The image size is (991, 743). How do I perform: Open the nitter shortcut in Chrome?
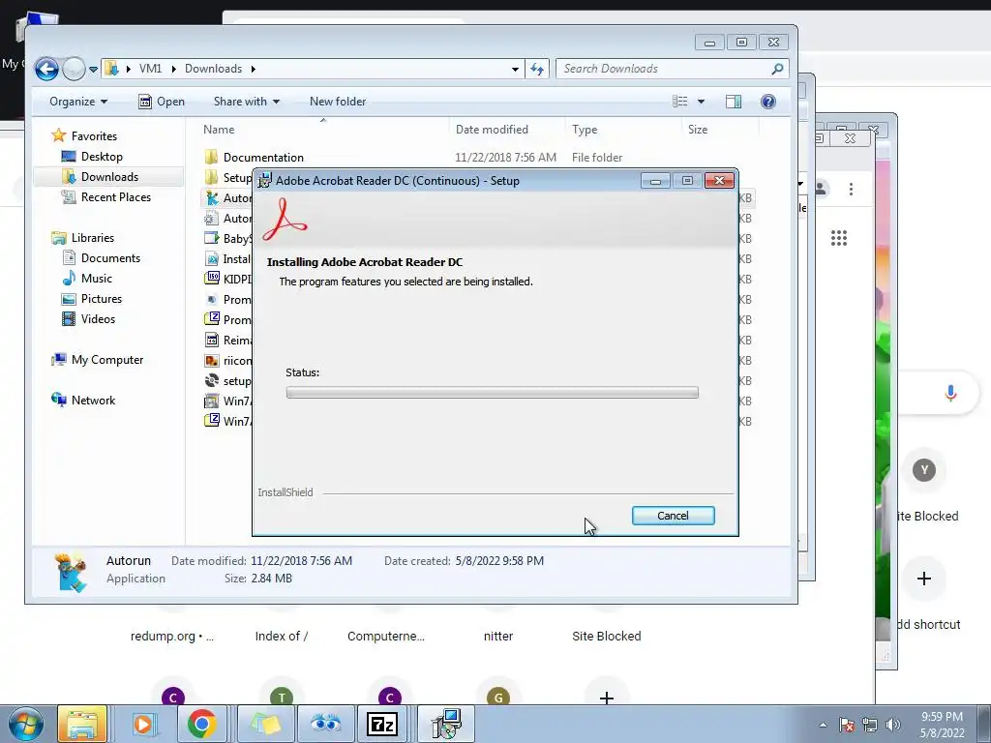click(x=498, y=637)
